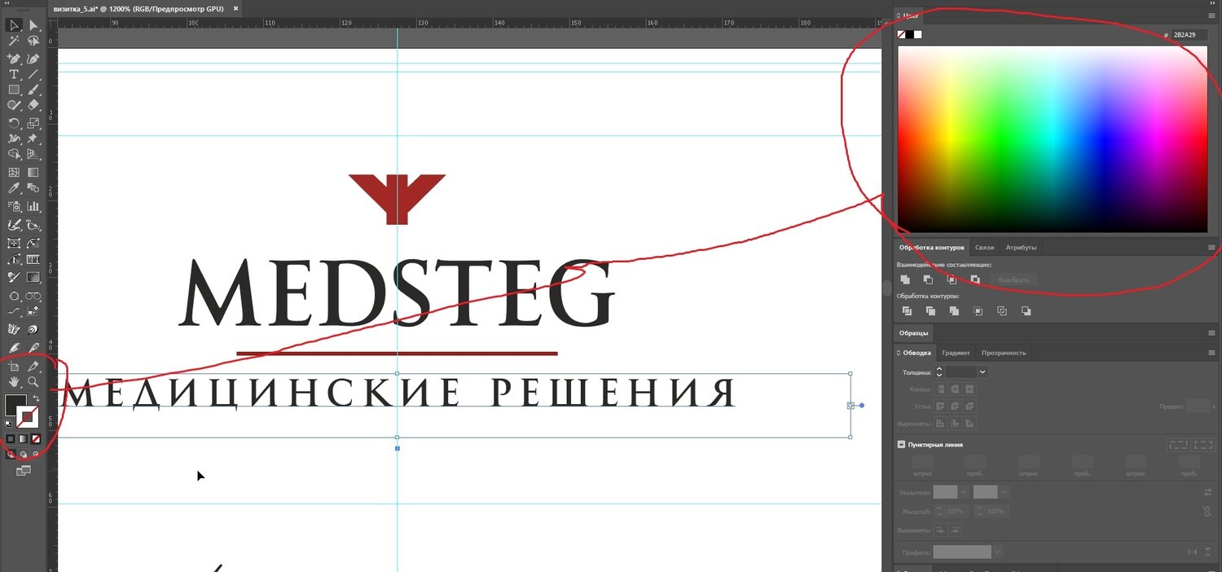Open second Указатели arrowhead dropdown

[1004, 492]
